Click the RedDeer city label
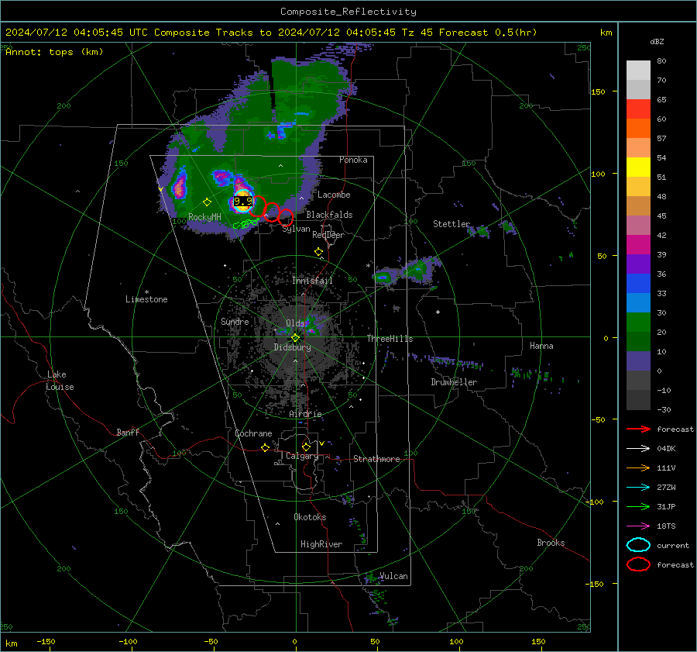The height and width of the screenshot is (652, 697). pos(328,235)
